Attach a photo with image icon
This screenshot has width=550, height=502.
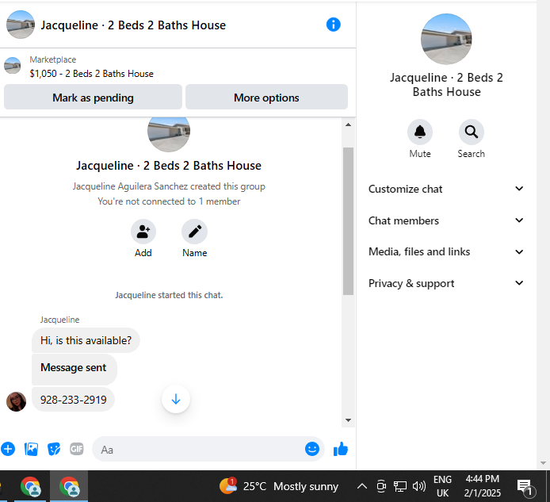coord(31,449)
